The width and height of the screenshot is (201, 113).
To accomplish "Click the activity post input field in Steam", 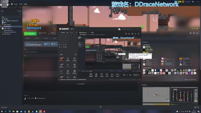I will tap(41, 52).
